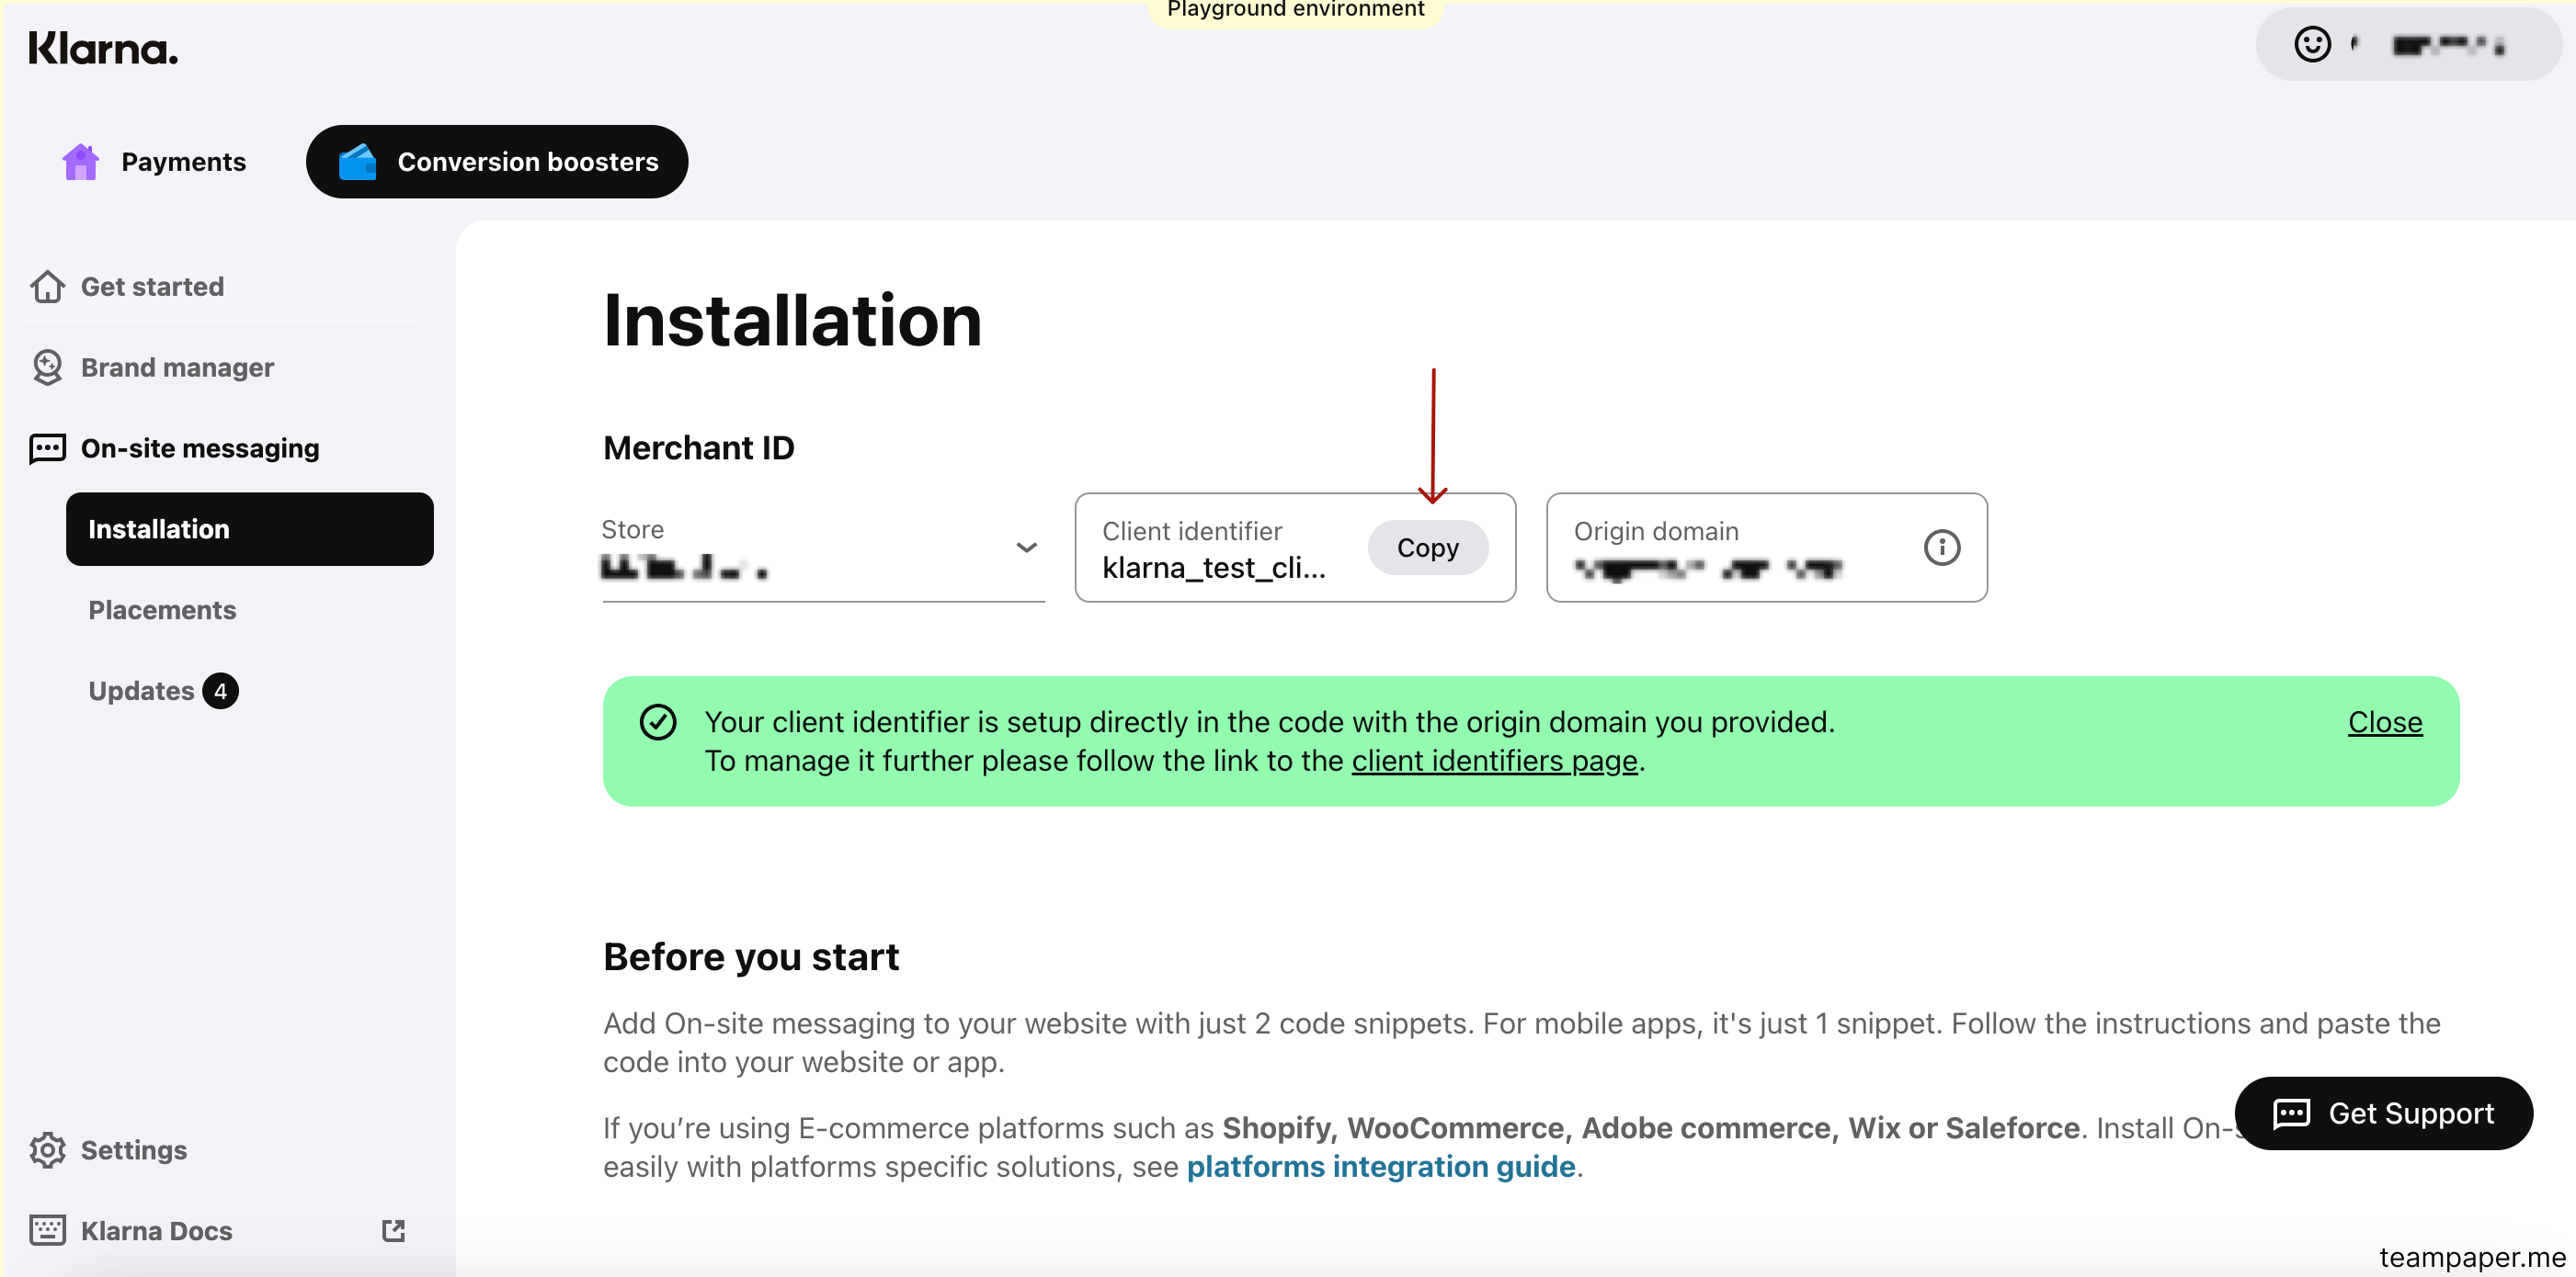Click the Updates badge showing 4

[220, 692]
